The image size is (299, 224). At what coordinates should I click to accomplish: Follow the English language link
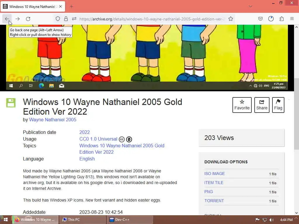[x=87, y=159]
